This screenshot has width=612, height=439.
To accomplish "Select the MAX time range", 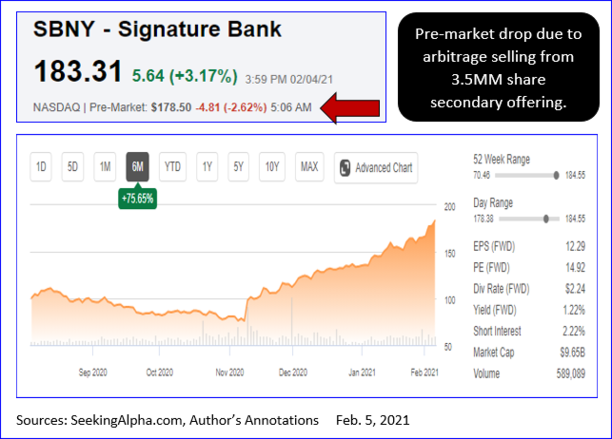I will pyautogui.click(x=309, y=167).
